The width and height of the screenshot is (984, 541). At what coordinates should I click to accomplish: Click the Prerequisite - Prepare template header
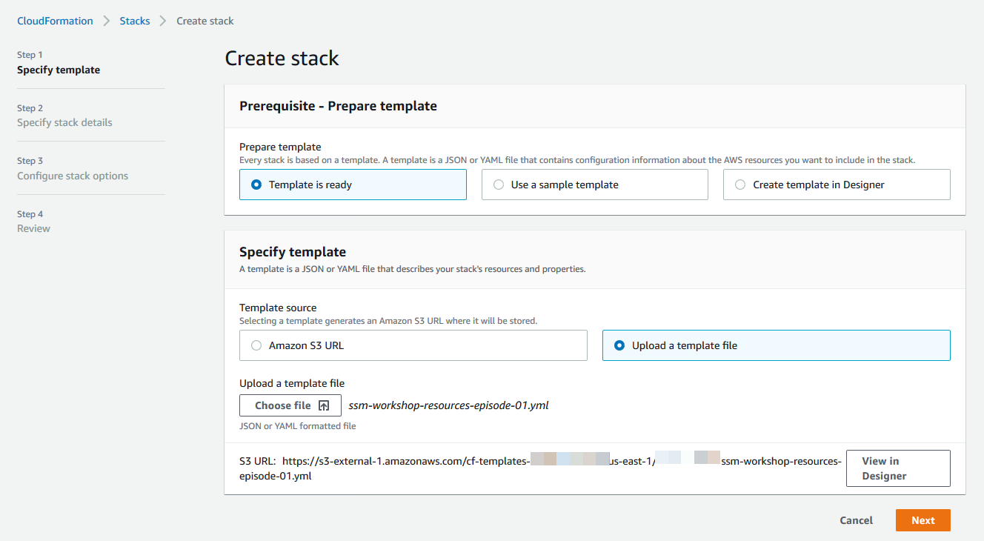338,106
